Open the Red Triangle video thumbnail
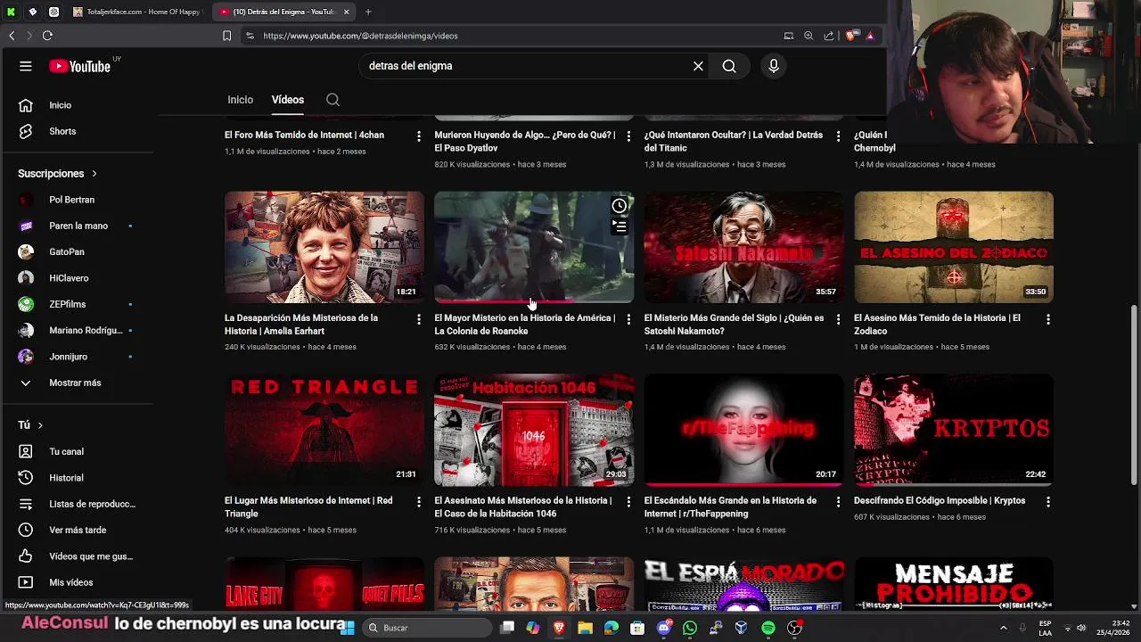Image resolution: width=1141 pixels, height=642 pixels. click(324, 430)
